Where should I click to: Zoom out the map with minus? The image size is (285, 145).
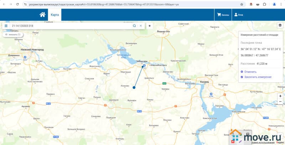[280, 101]
